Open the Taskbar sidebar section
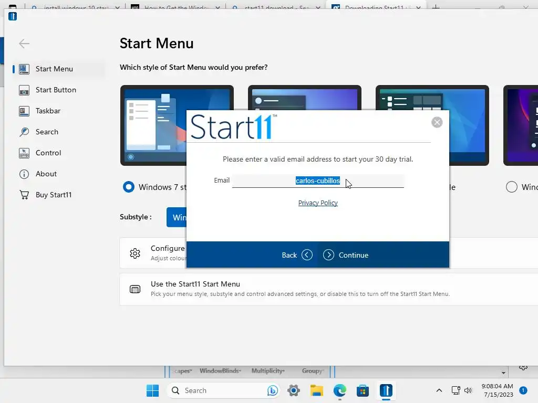Image resolution: width=538 pixels, height=403 pixels. tap(58, 111)
